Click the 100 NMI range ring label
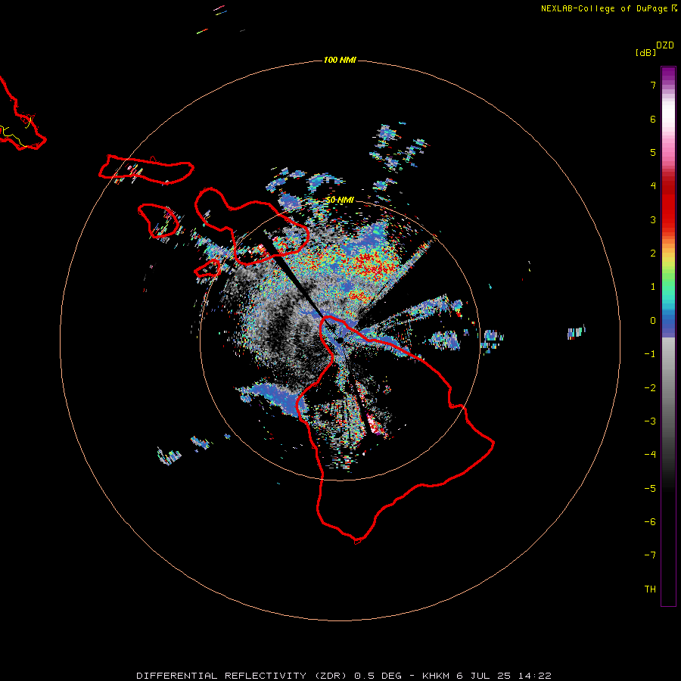681x681 pixels. pos(340,60)
